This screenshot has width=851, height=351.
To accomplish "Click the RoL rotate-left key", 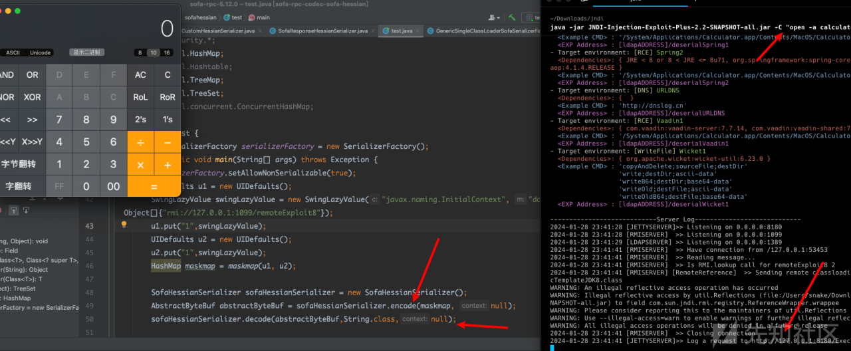I will [140, 97].
